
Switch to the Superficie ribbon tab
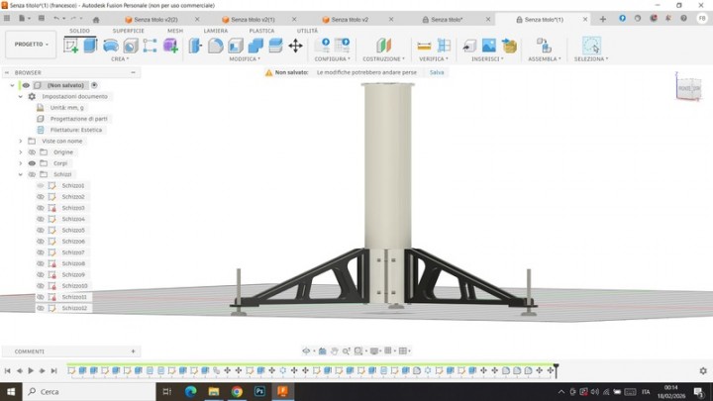coord(128,31)
